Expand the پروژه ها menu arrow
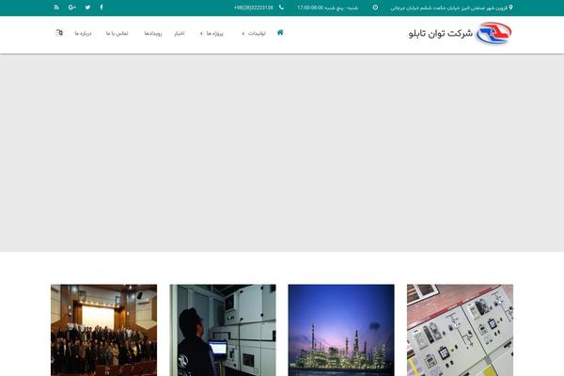Screen dimensions: 564x376 [x=201, y=34]
